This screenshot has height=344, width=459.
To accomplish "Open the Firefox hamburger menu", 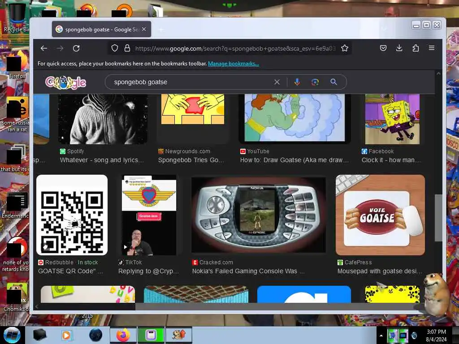I will click(x=432, y=47).
